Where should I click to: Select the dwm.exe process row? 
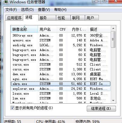click(x=61, y=74)
